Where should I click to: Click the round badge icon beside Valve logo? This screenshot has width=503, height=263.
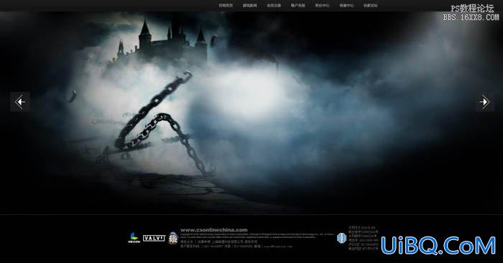(173, 238)
